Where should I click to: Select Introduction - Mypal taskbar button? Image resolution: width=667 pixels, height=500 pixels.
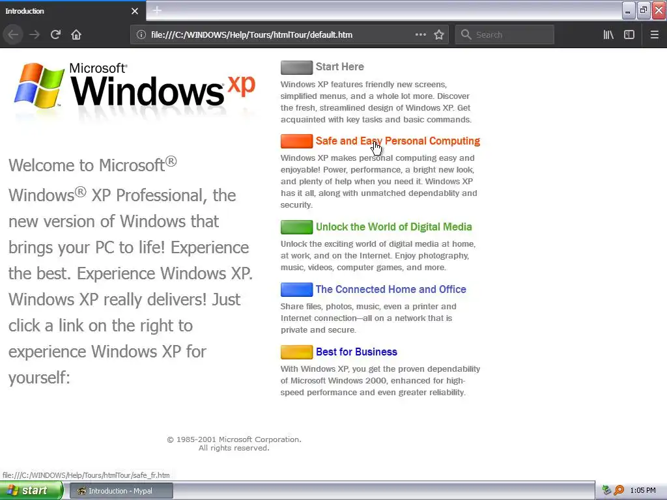[x=121, y=491]
